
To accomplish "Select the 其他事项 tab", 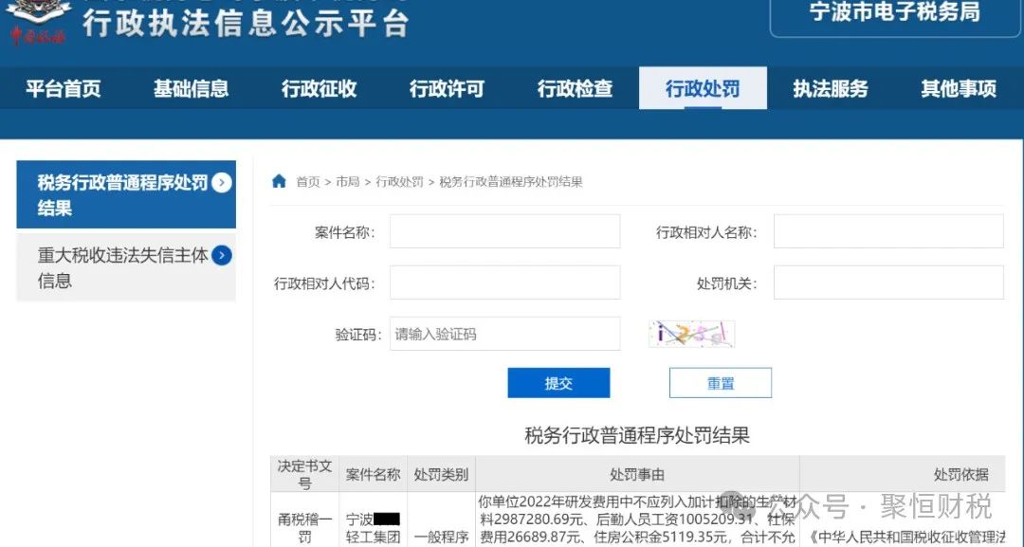I will pos(959,89).
